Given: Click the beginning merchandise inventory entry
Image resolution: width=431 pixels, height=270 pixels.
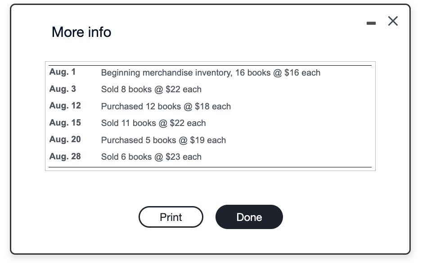Looking at the screenshot, I should point(211,72).
